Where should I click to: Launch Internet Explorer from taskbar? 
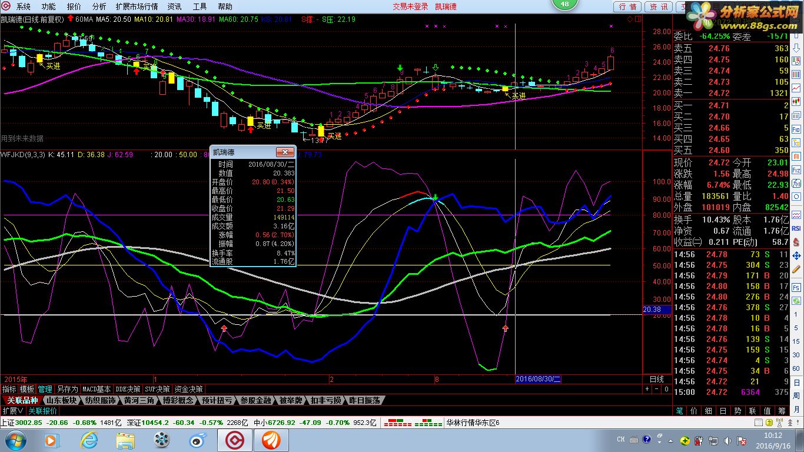click(89, 440)
